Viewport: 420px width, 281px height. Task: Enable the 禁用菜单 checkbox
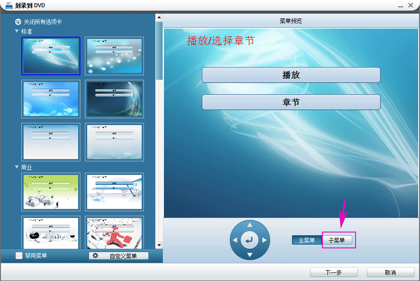pos(19,256)
